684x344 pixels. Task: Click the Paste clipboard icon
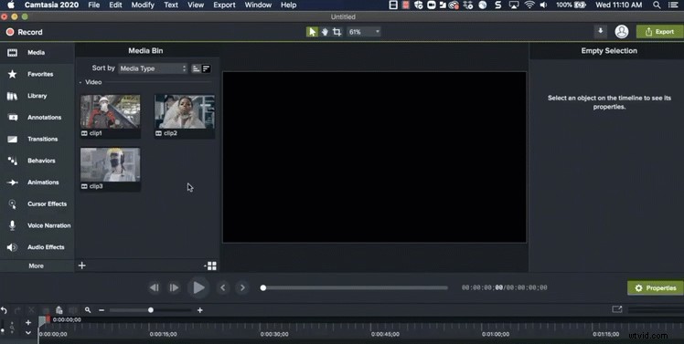pyautogui.click(x=59, y=310)
